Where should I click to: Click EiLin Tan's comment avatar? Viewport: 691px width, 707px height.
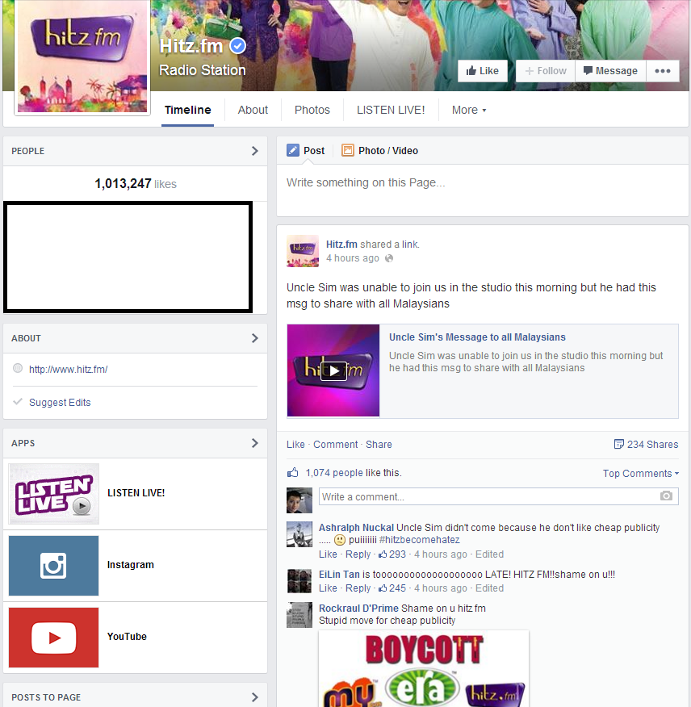pos(299,581)
